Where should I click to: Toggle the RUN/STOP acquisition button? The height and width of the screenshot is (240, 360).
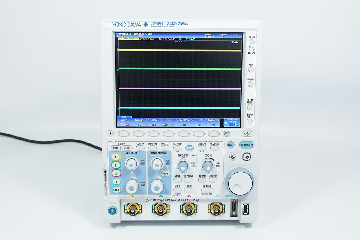[x=246, y=145]
